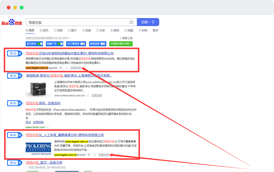Click the baike.baidu.com/ URL text
274x172 pixels.
tap(36, 127)
